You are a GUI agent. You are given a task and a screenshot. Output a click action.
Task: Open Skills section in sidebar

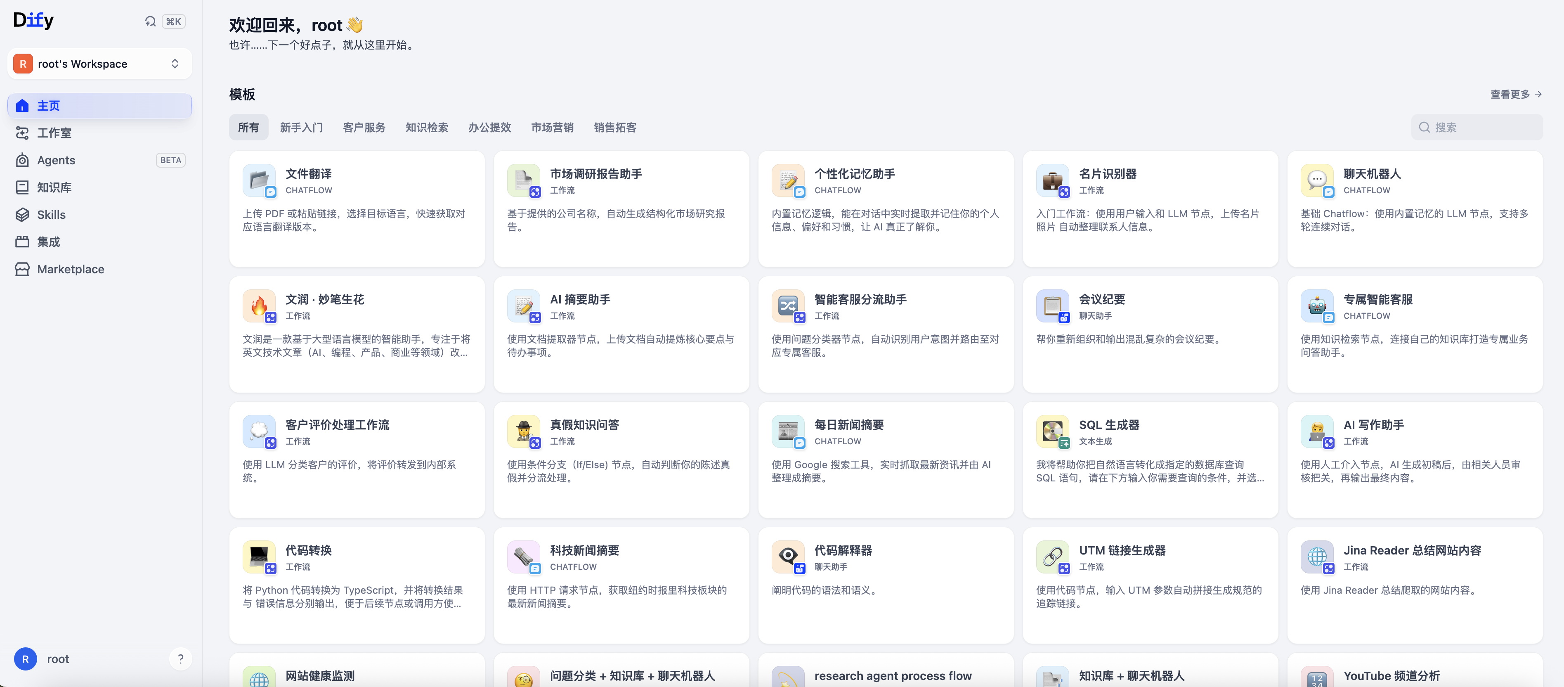pos(99,214)
